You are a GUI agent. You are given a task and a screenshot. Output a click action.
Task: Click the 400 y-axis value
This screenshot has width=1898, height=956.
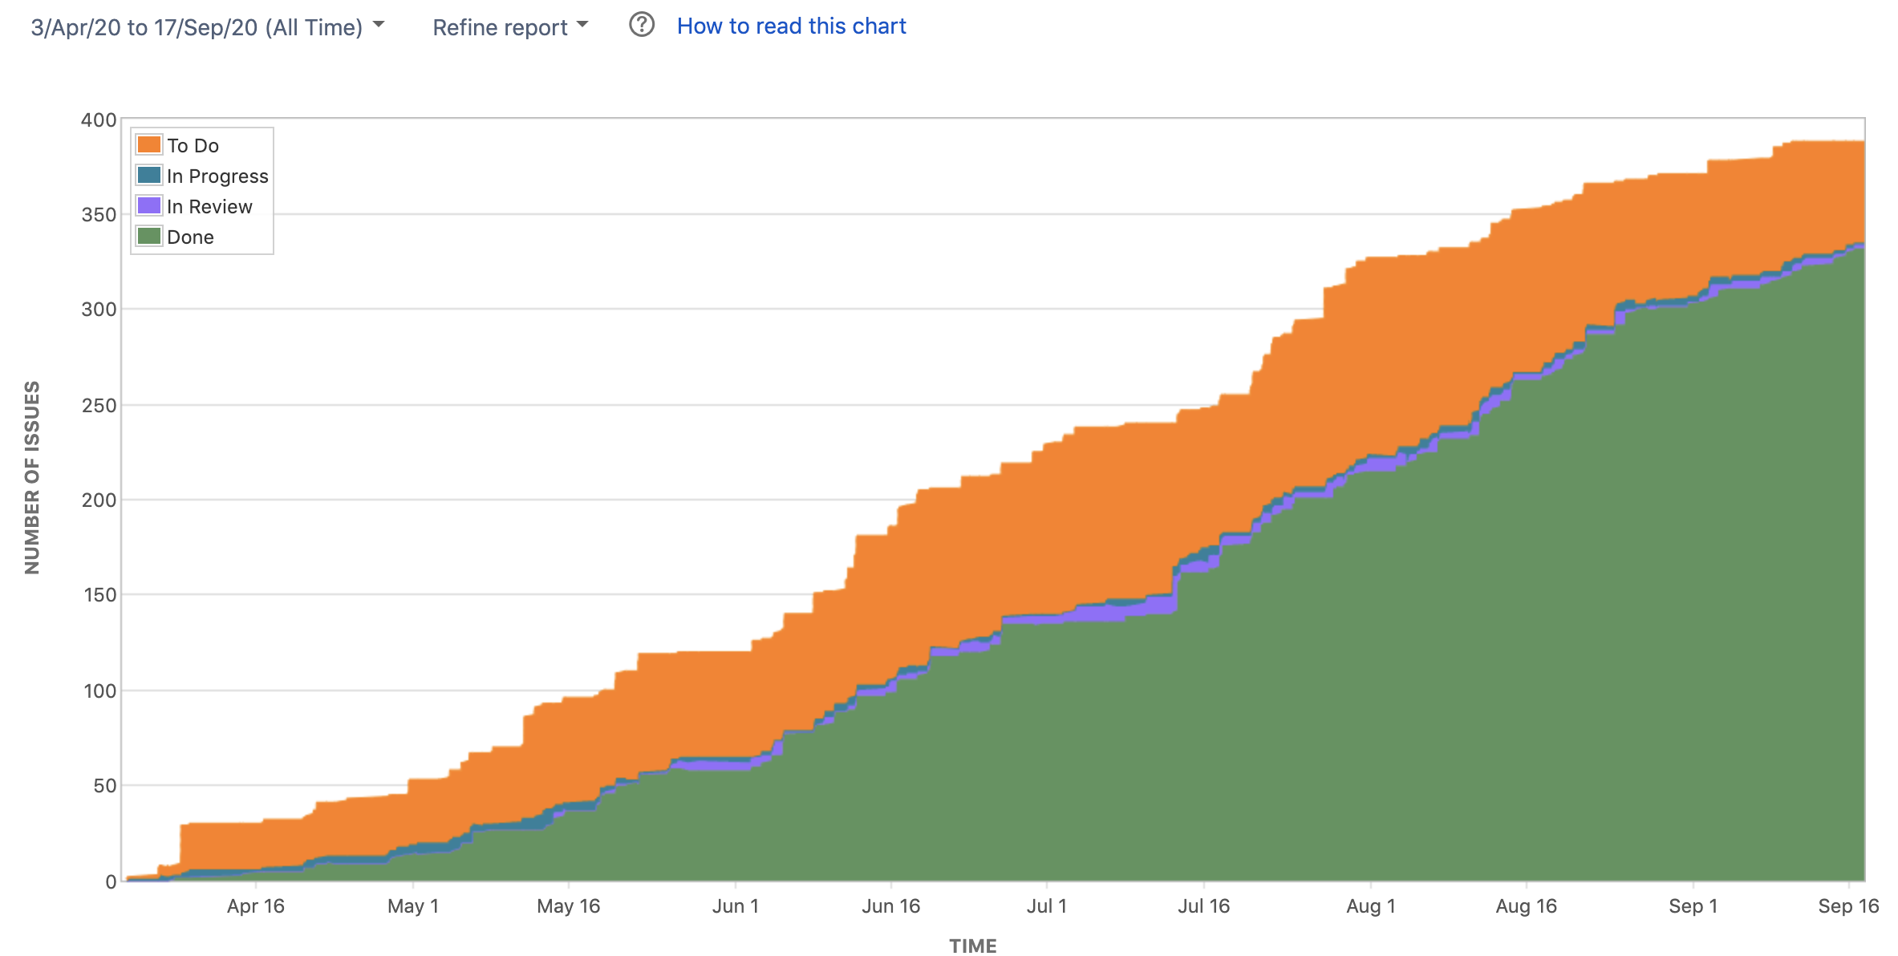[99, 120]
